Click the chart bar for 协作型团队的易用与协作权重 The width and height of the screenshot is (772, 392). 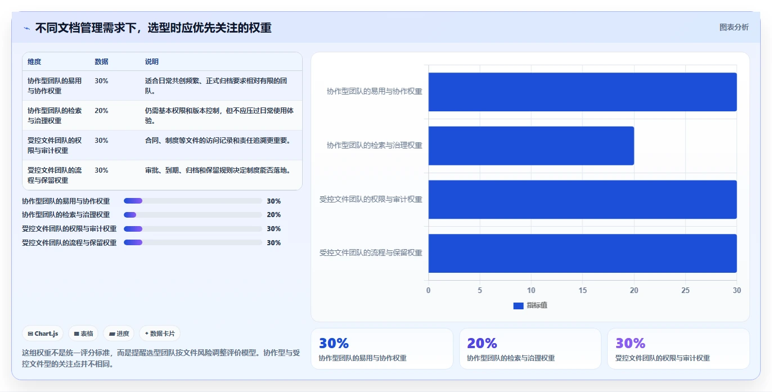coord(582,92)
